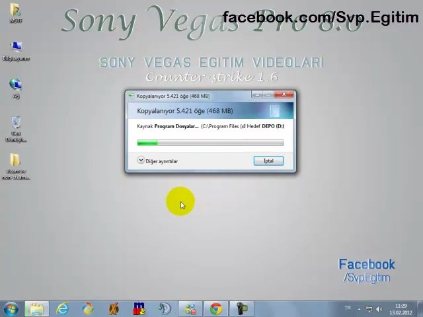Open the Messenger contacts taskbar window

tap(190, 309)
